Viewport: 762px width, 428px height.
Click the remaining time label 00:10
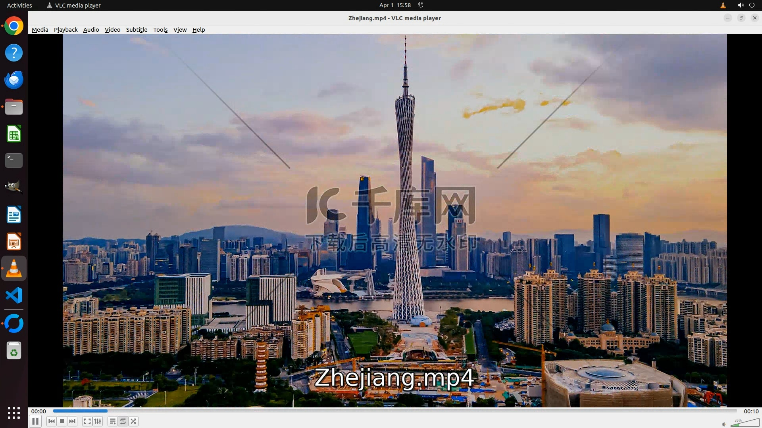(750, 411)
